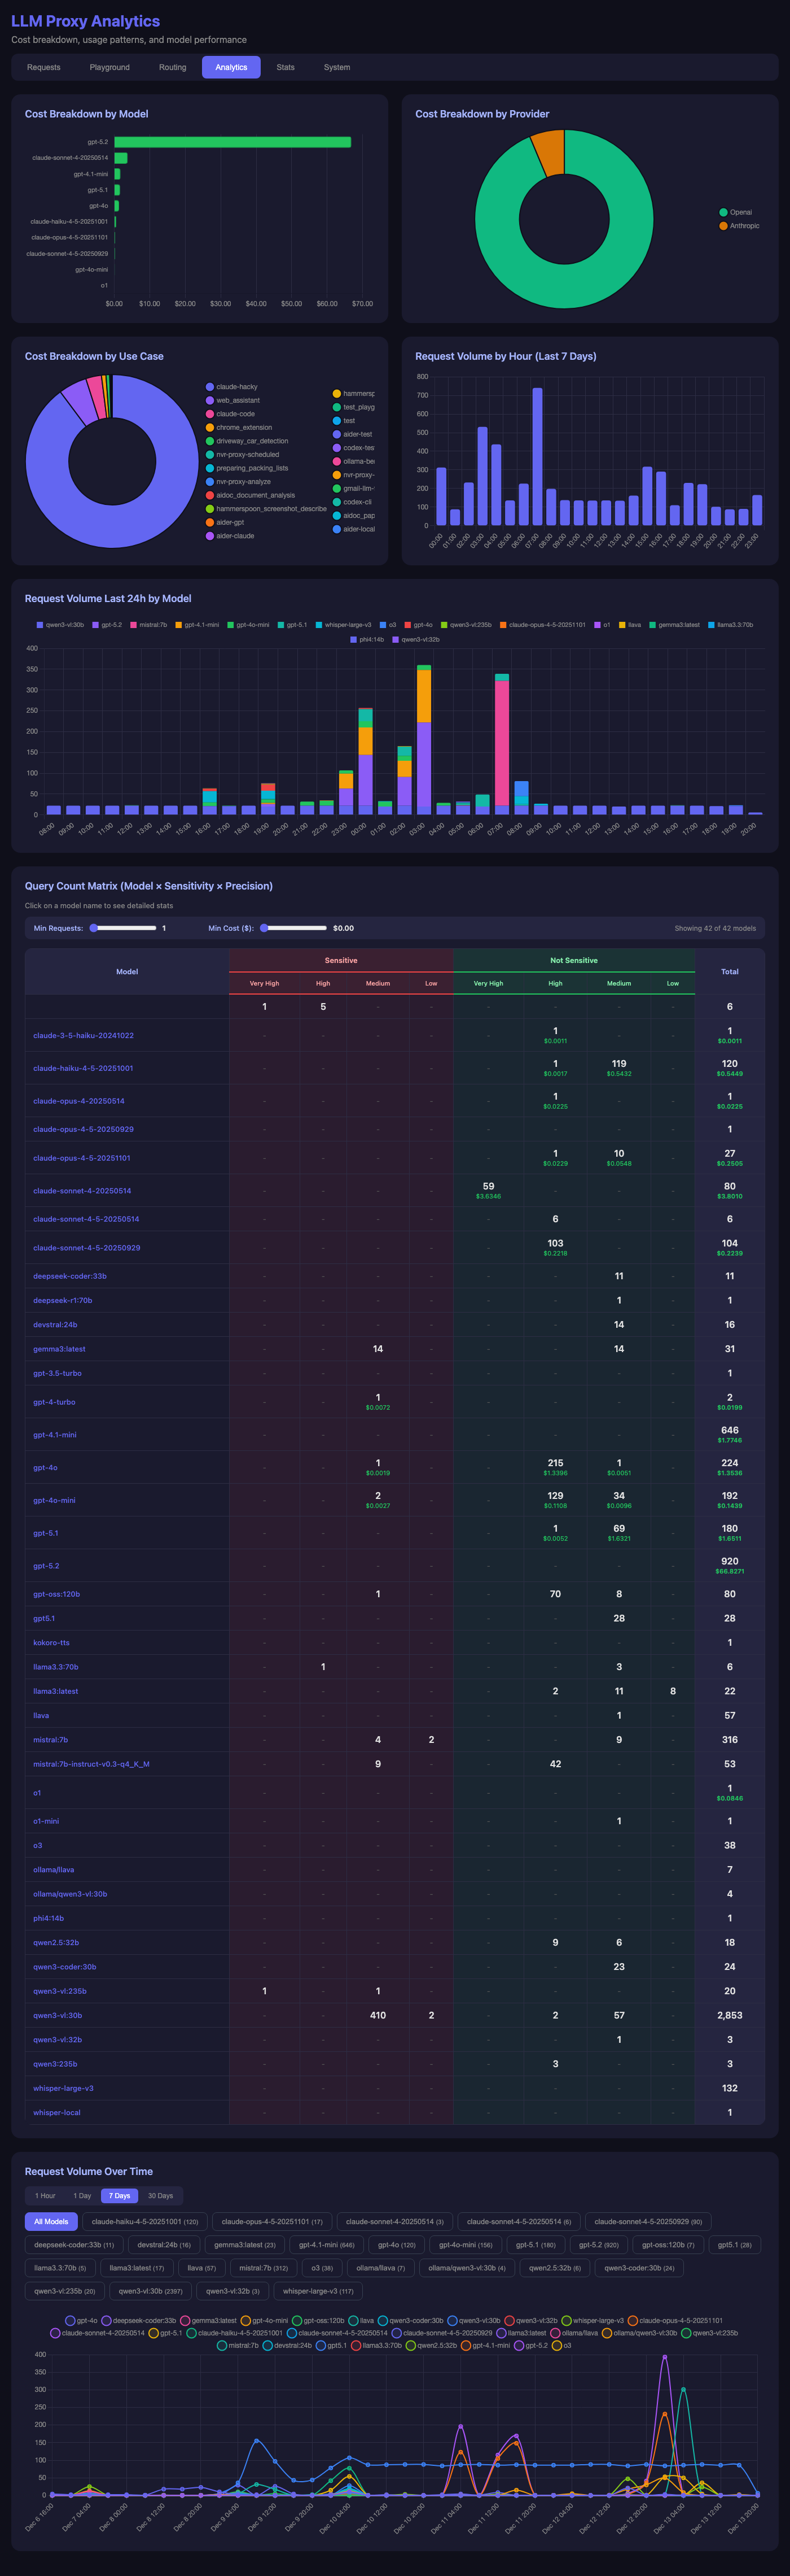The height and width of the screenshot is (2576, 790).
Task: Toggle qwen3-coder:30b series in Over Time chart legend
Action: pyautogui.click(x=383, y=2321)
